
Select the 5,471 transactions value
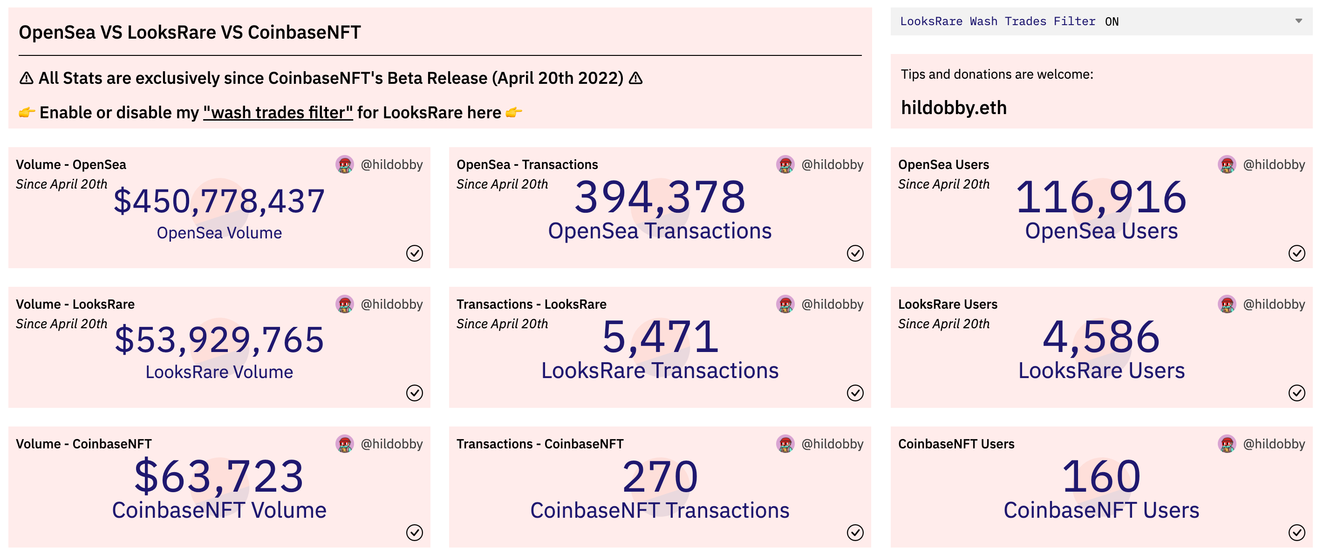(x=660, y=337)
